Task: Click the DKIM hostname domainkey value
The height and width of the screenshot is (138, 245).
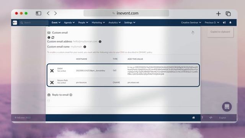Action: [90, 71]
